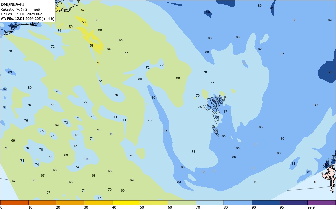Click the humidity value 65 on the map
The width and height of the screenshot is (336, 210).
point(121,40)
